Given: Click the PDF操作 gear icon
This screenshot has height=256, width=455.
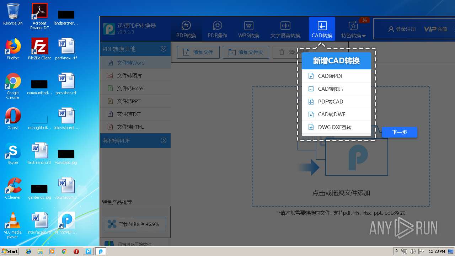Looking at the screenshot, I should 217,26.
